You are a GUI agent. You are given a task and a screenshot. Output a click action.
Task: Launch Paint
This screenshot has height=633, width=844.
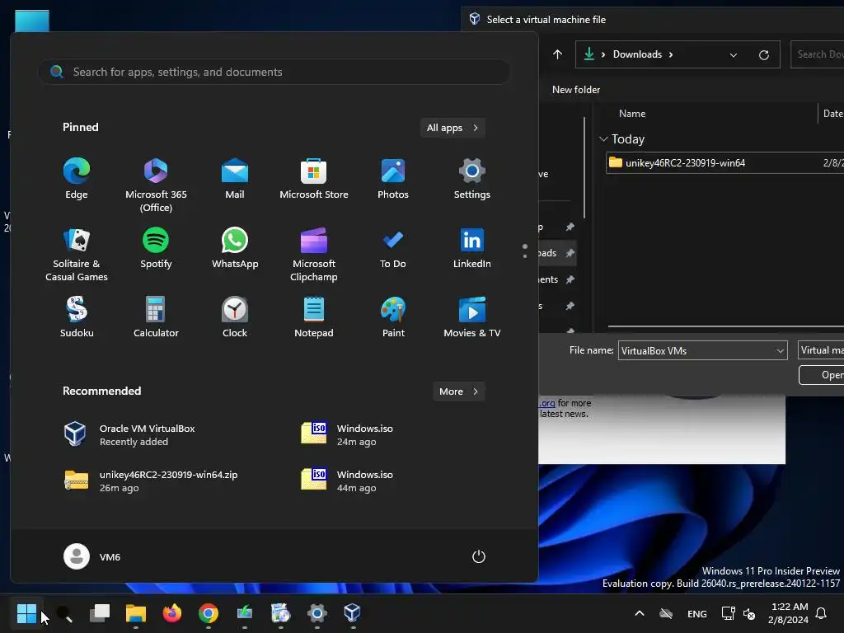393,317
